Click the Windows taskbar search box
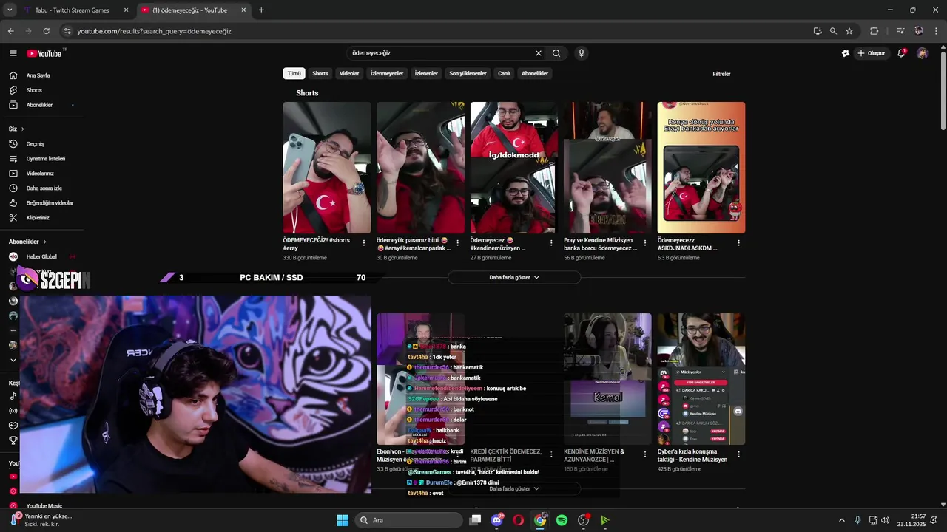The height and width of the screenshot is (532, 947). (409, 520)
